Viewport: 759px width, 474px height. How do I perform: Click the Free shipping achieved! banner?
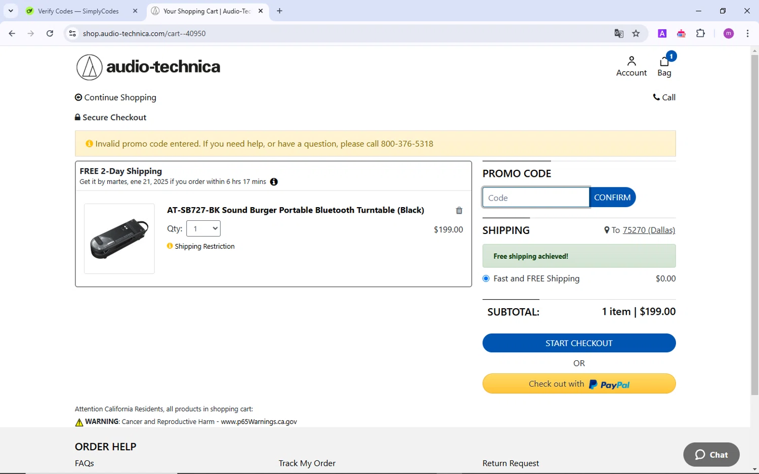[x=579, y=256]
